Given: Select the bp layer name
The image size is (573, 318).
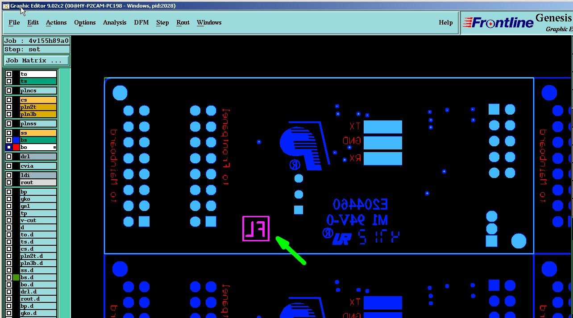Looking at the screenshot, I should click(x=38, y=192).
